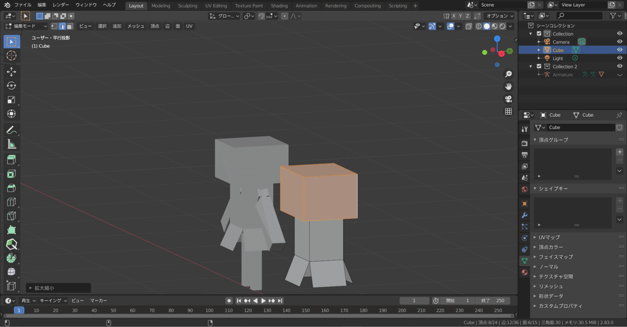Collapse the 頂点グループ panel

pos(535,140)
